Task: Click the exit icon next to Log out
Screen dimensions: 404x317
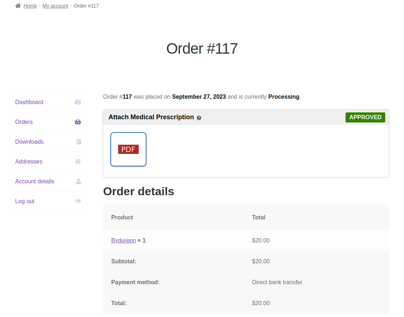Action: click(78, 201)
